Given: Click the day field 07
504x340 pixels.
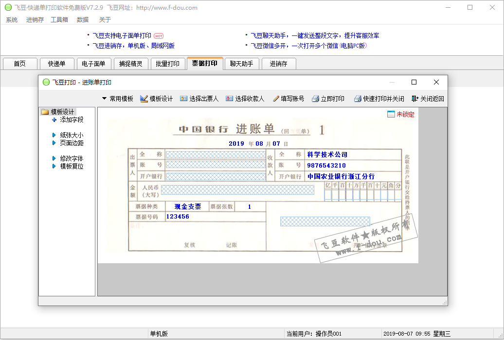Looking at the screenshot, I should 276,143.
